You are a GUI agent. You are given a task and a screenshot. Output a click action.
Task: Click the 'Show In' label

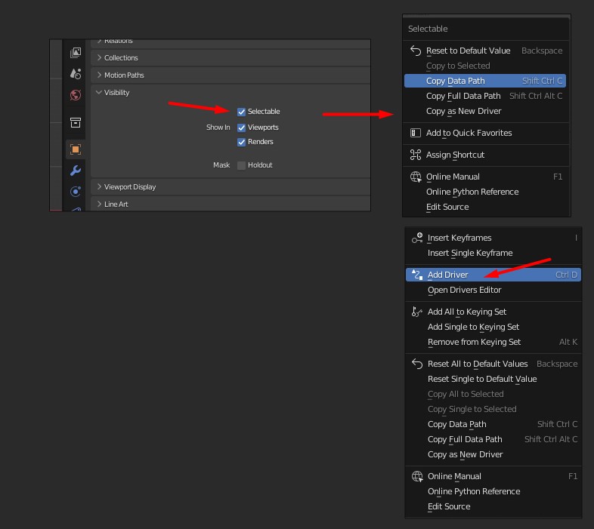click(x=218, y=128)
